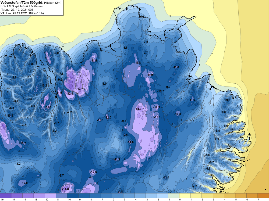The image size is (269, 201).
Task: Click the -9.4 temperature value
Action: tap(29, 99)
